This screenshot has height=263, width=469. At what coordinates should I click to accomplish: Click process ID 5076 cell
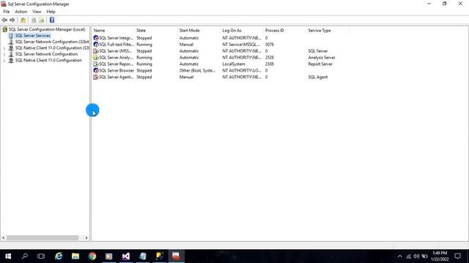[269, 45]
